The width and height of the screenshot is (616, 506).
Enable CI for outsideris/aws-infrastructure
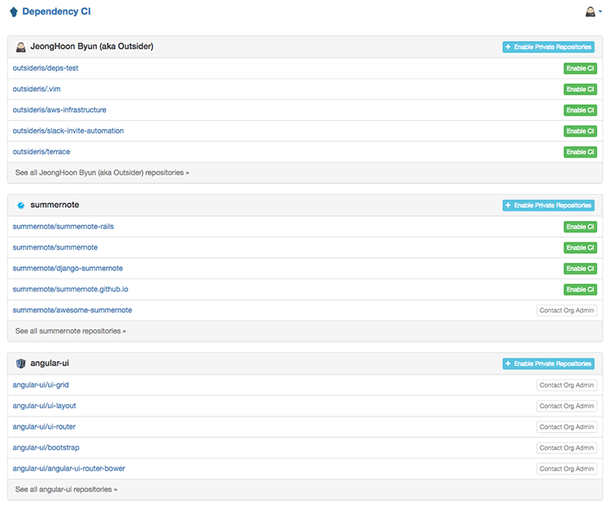pos(580,110)
